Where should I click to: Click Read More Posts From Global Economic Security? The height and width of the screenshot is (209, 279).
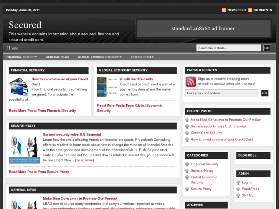pos(130,108)
